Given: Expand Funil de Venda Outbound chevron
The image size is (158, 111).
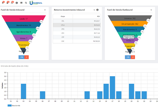Looking at the screenshot, I should pos(151,10).
